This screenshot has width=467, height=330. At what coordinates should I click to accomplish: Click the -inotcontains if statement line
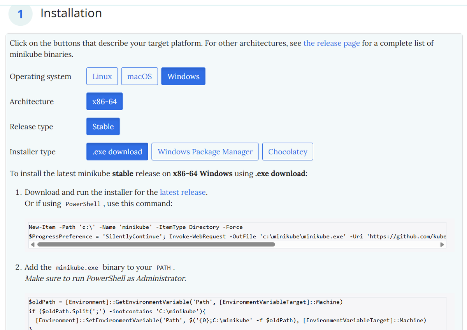pyautogui.click(x=117, y=311)
